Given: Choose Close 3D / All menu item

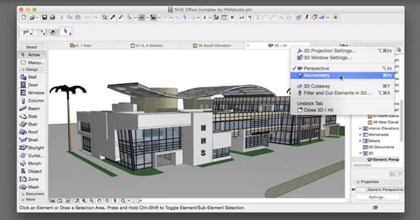Looking at the screenshot, I should point(342,110).
